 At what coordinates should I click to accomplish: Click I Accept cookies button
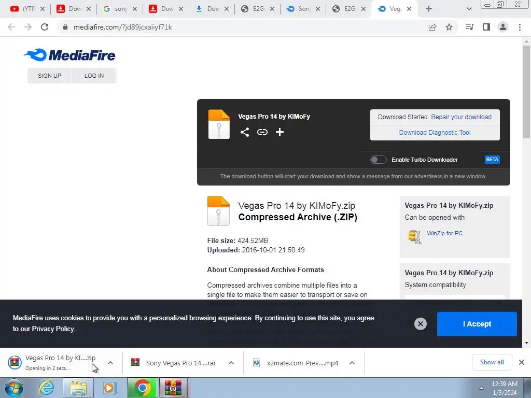tap(477, 324)
